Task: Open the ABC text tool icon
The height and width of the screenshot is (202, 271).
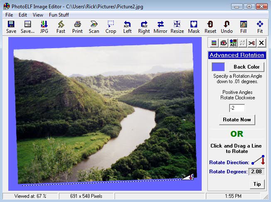Action: (233, 43)
